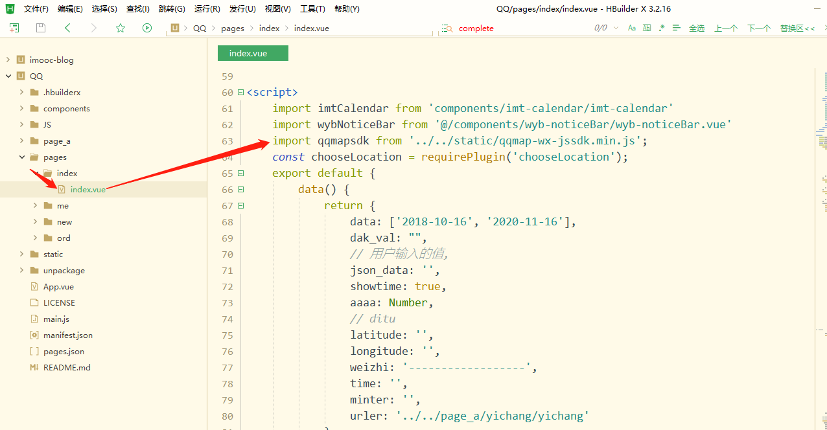The width and height of the screenshot is (827, 430).
Task: Click the star bookmark toolbar icon
Action: coord(121,28)
